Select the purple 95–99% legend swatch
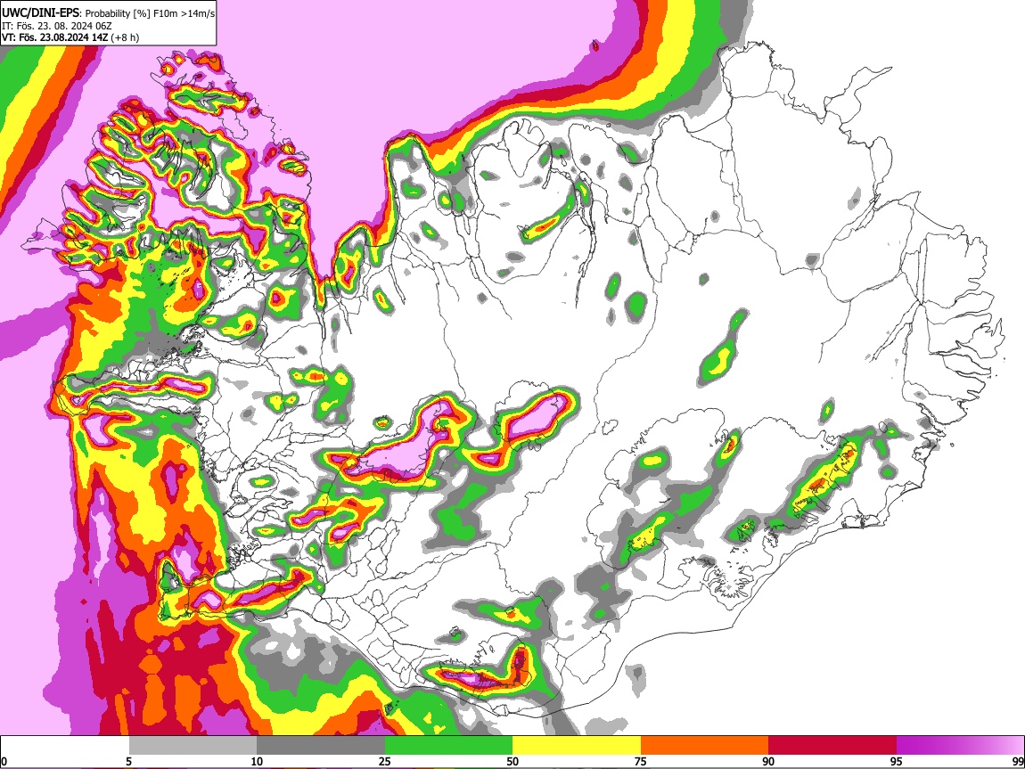 point(960,746)
